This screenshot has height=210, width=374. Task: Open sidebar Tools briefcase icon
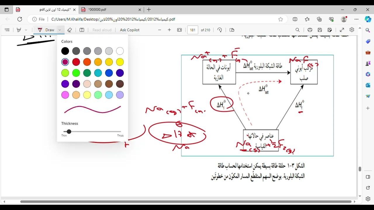(x=368, y=52)
